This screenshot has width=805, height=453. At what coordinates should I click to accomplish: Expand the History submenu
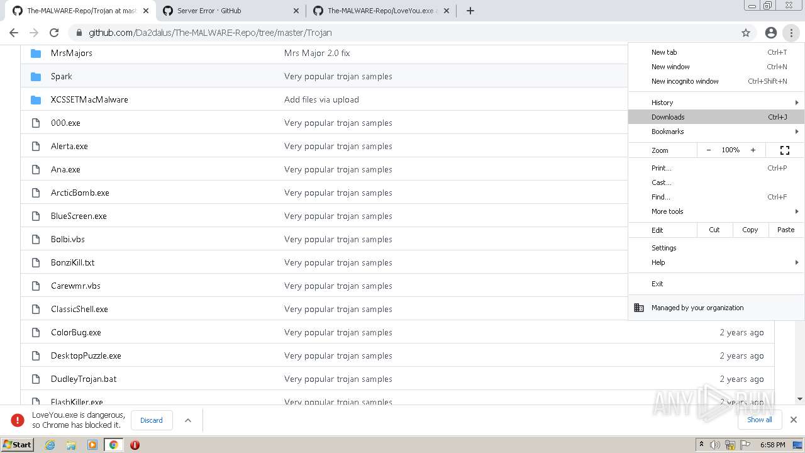[x=797, y=103]
